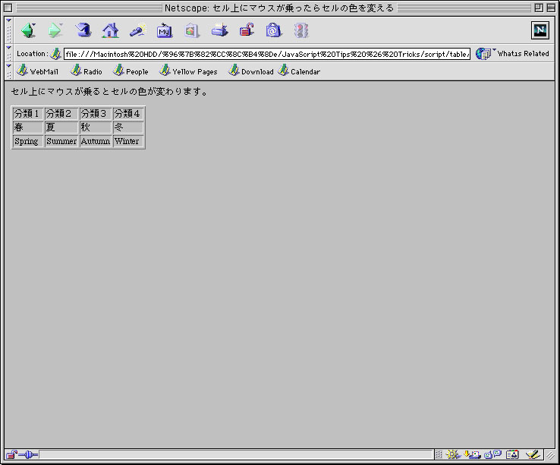Open the What's Related menu
Viewport: 560px width, 465px height.
pos(512,54)
